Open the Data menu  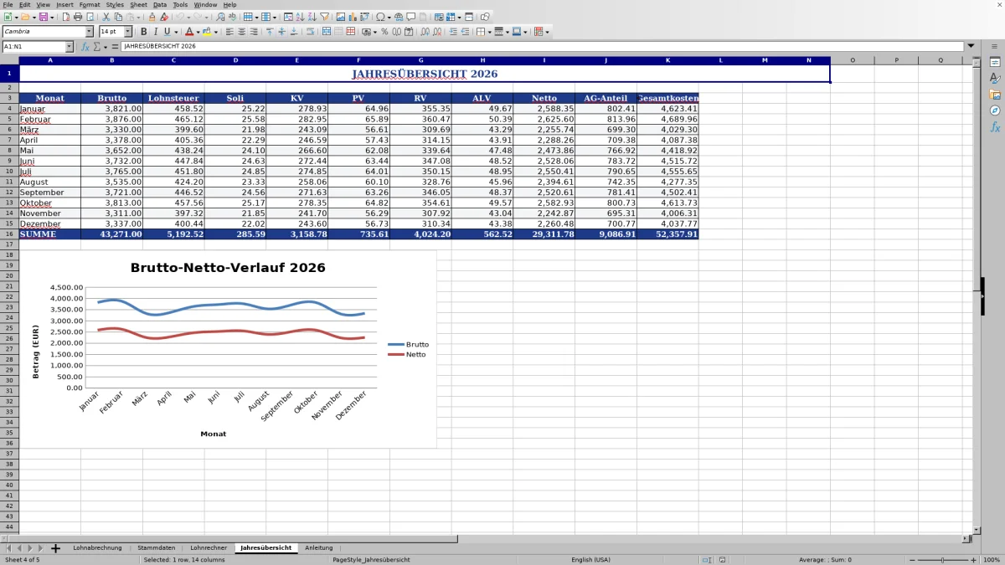point(159,4)
